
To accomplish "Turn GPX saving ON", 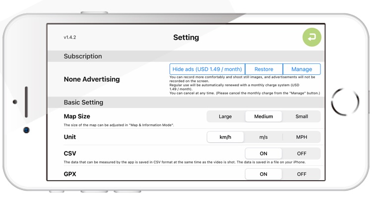I will click(x=263, y=174).
